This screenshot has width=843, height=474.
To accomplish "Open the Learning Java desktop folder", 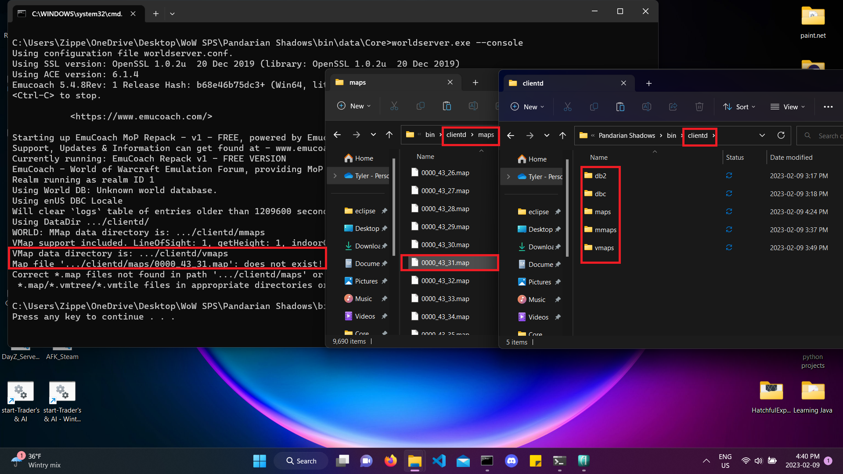I will (813, 397).
